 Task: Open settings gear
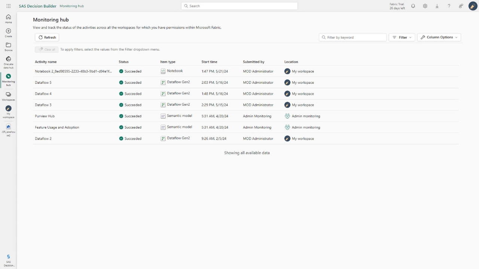click(x=425, y=6)
